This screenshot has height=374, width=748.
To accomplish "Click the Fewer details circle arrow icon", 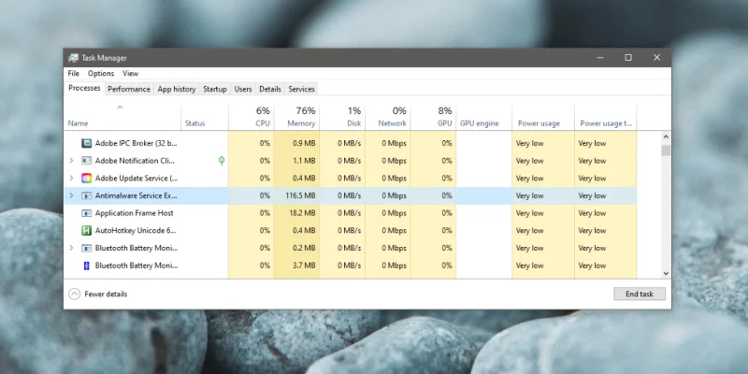I will 75,294.
